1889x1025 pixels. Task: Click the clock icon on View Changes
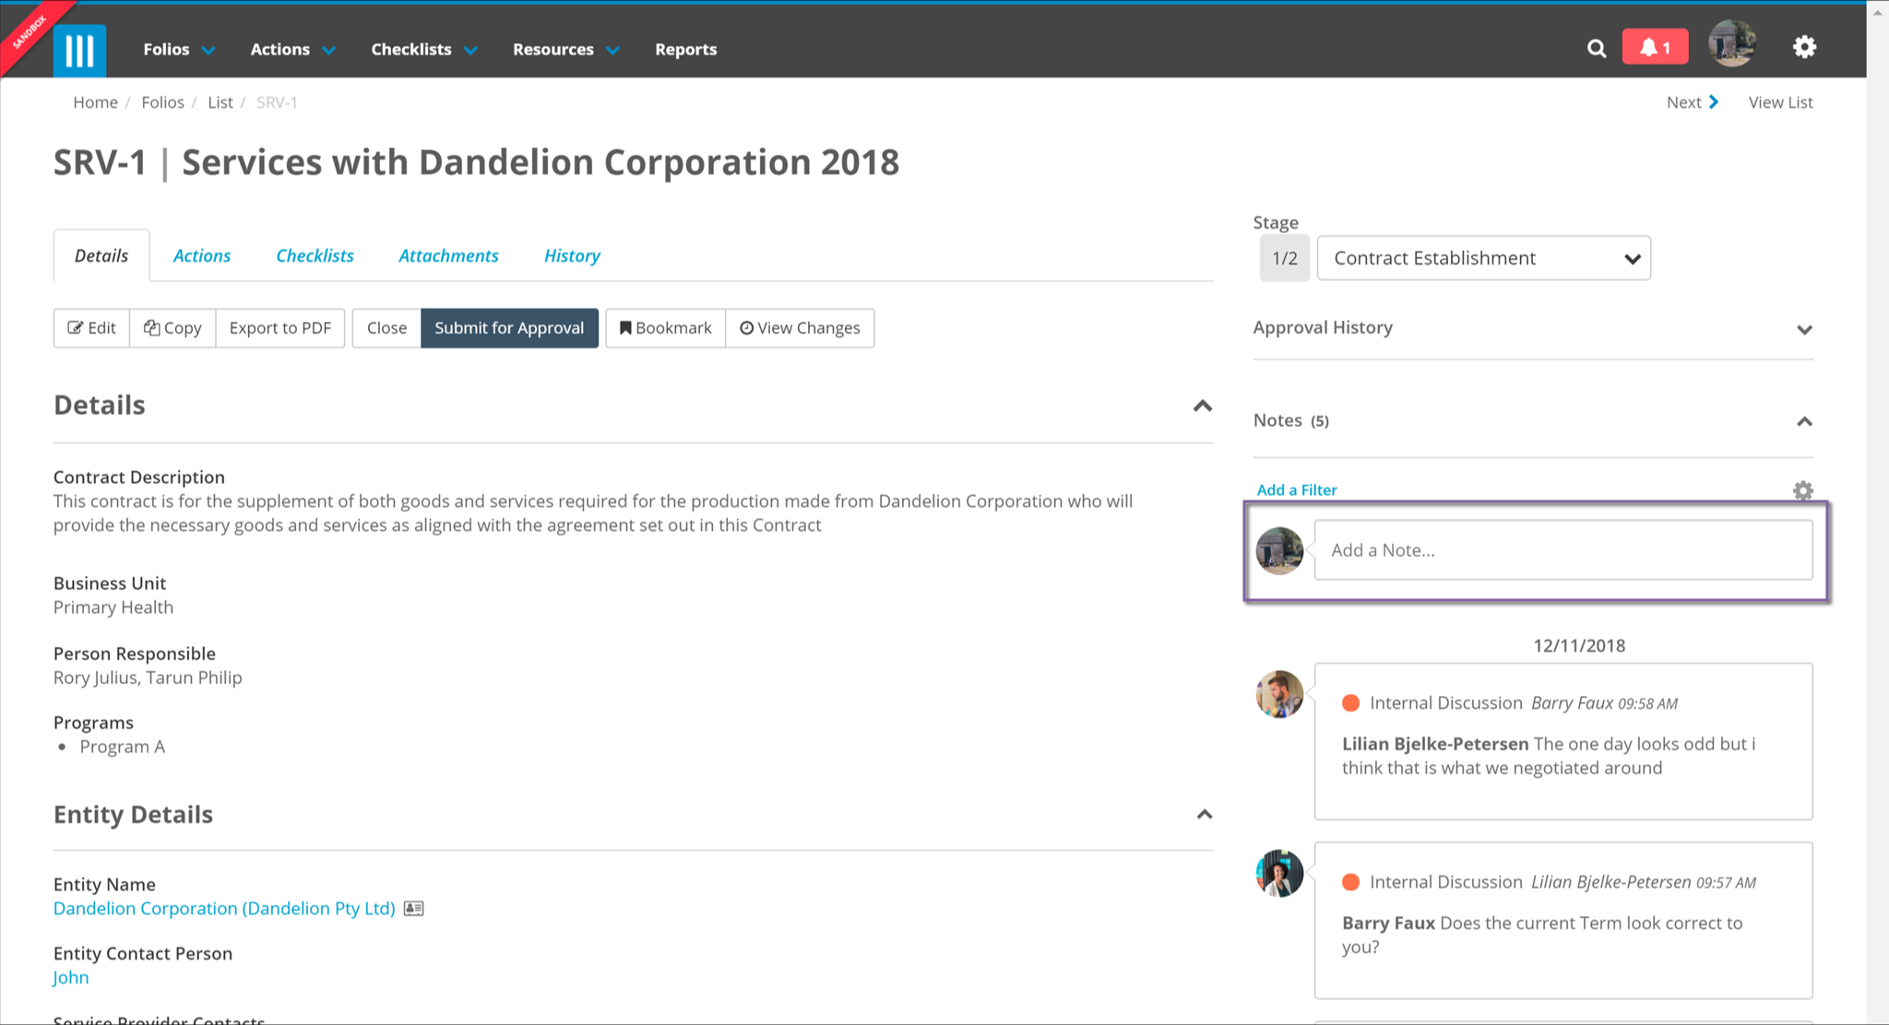(x=746, y=327)
